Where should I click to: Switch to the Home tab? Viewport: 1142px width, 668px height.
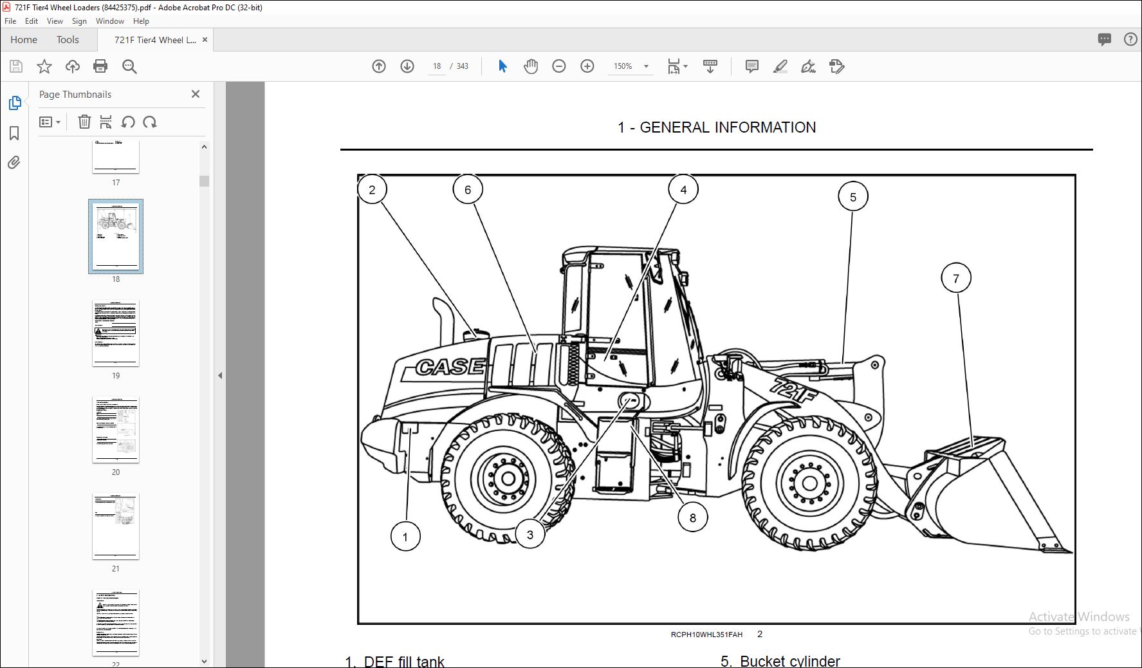pyautogui.click(x=23, y=39)
